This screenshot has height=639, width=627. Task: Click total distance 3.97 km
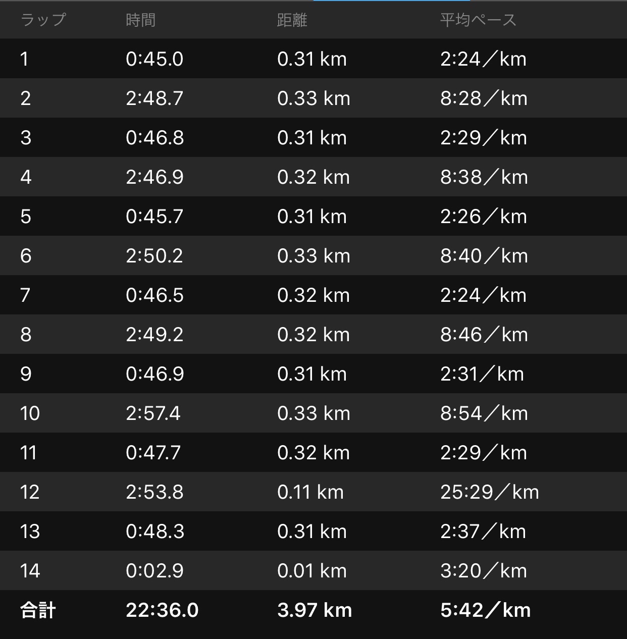click(x=314, y=610)
